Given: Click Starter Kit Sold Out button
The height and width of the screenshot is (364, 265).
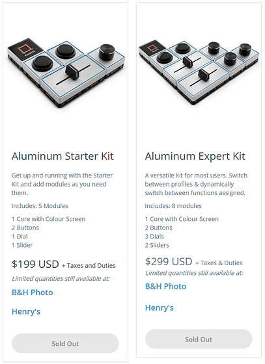Looking at the screenshot, I should pos(65,343).
